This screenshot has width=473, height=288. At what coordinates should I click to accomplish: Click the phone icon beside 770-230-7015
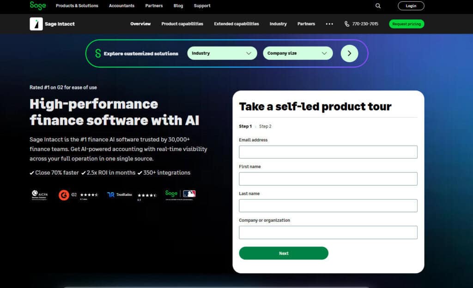[347, 24]
